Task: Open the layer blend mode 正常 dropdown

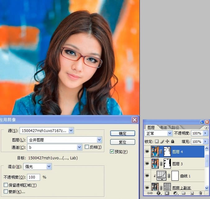Action: [158, 133]
